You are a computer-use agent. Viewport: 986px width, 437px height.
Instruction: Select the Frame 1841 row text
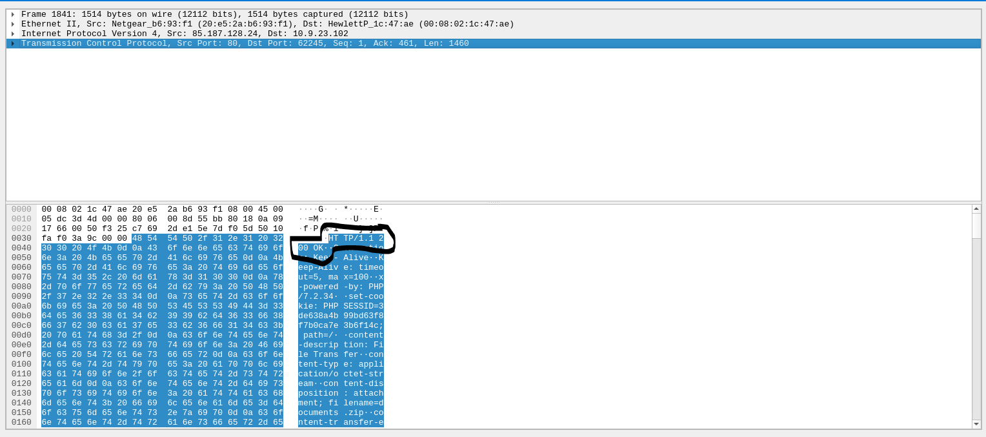point(215,14)
